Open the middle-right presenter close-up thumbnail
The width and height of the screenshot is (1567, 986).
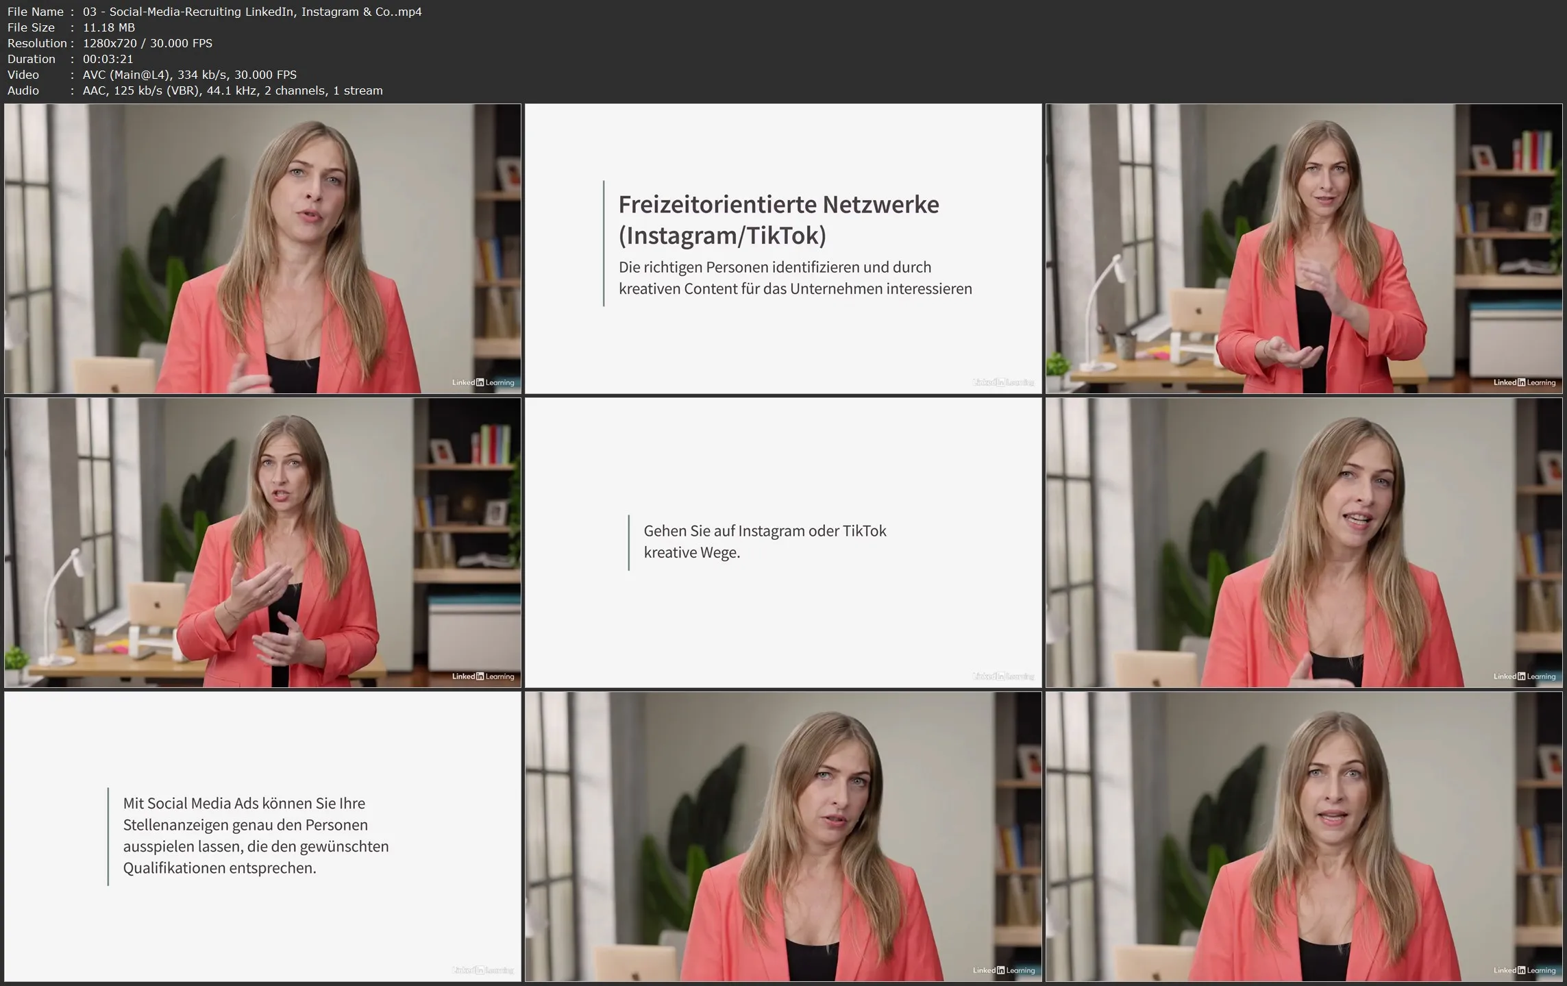[x=1304, y=543]
